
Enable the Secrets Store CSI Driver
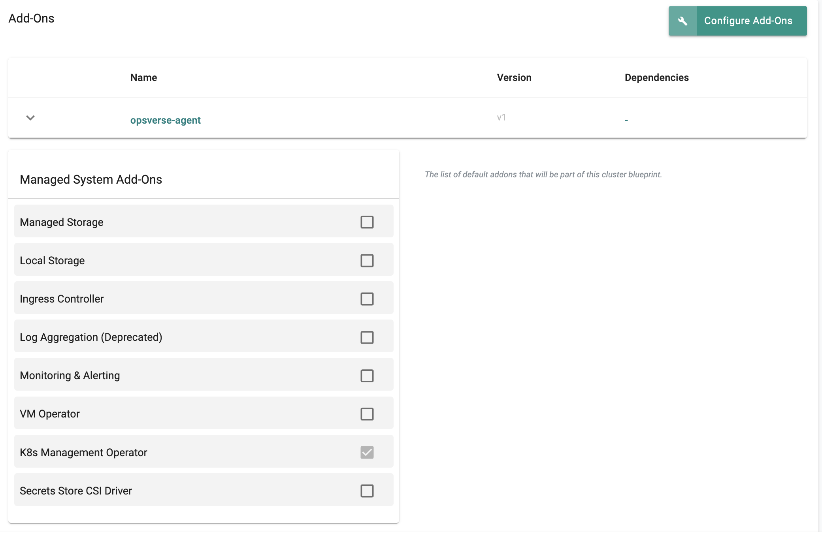(x=367, y=491)
